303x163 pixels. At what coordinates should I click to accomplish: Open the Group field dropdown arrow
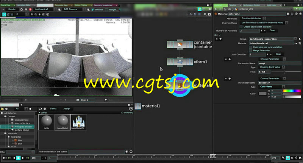click(x=295, y=39)
